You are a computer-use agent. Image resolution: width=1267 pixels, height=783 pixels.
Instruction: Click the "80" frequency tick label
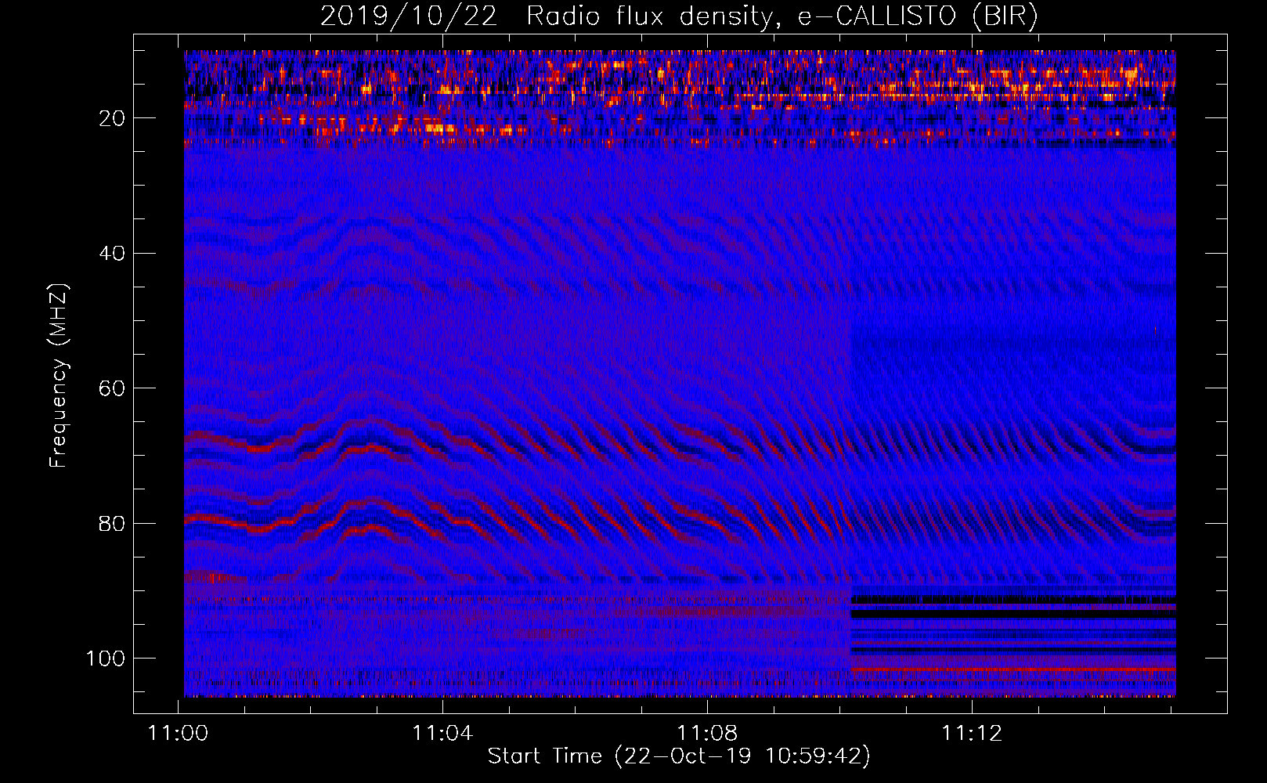pos(112,524)
